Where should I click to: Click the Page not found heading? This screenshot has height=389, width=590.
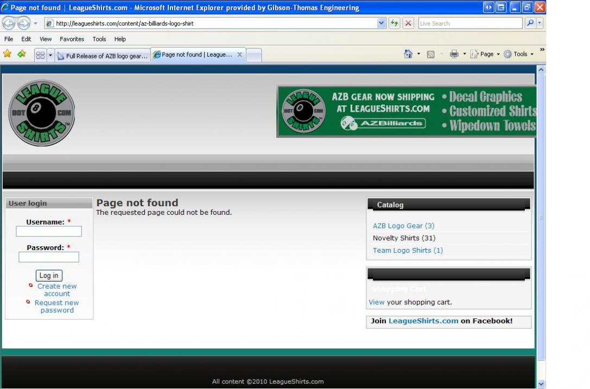pos(137,203)
